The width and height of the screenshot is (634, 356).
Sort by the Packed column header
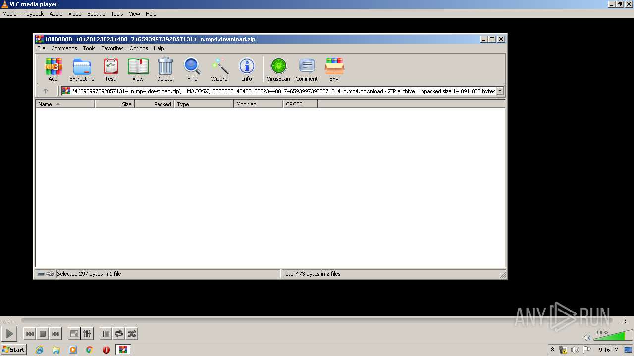coord(154,104)
